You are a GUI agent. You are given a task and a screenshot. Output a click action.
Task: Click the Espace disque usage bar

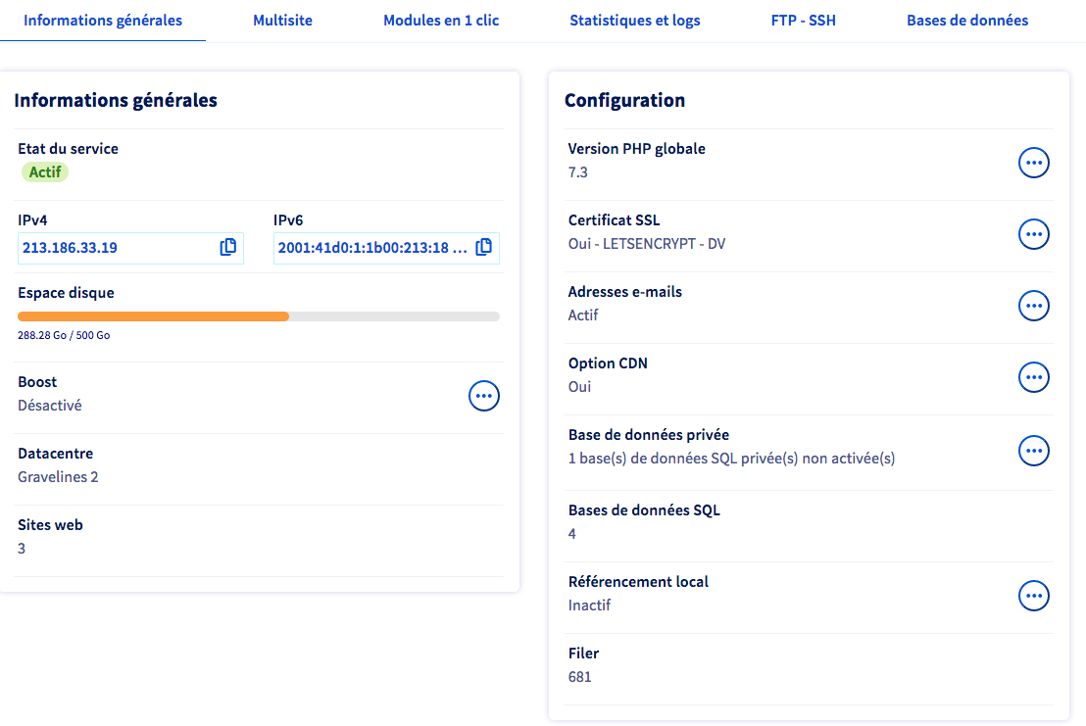click(259, 316)
